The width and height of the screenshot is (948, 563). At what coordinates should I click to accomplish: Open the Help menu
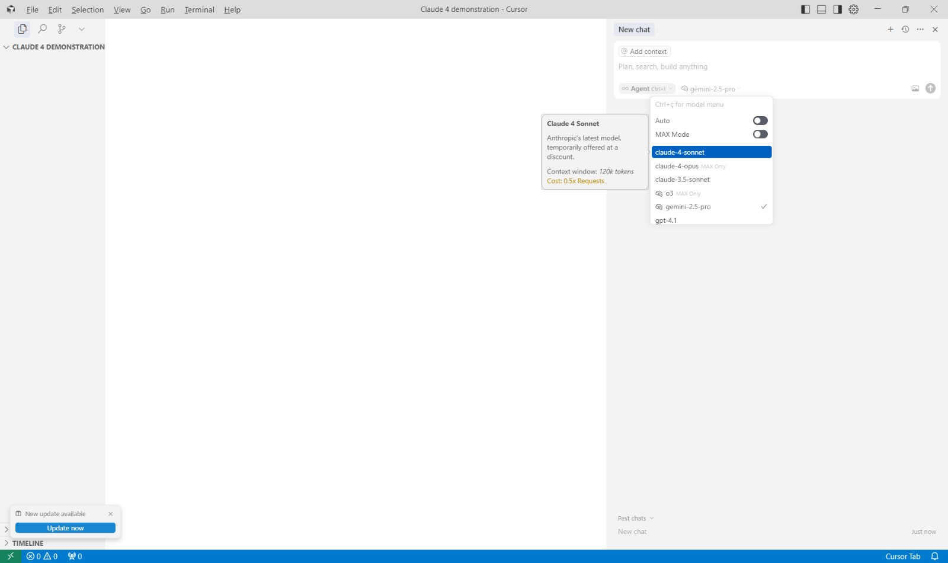tap(232, 9)
